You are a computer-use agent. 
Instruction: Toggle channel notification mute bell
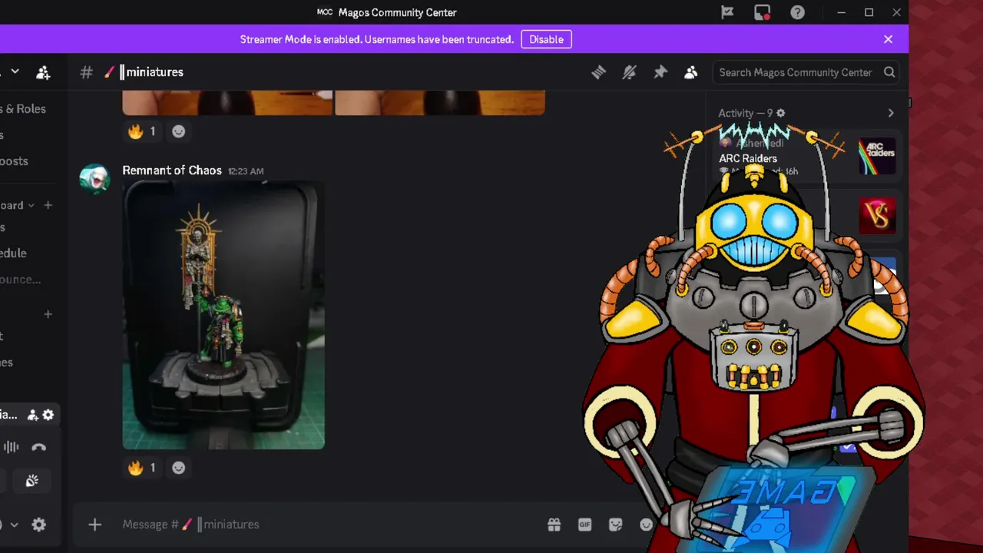tap(629, 72)
